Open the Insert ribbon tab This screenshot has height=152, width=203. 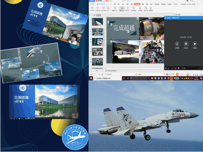pos(119,4)
